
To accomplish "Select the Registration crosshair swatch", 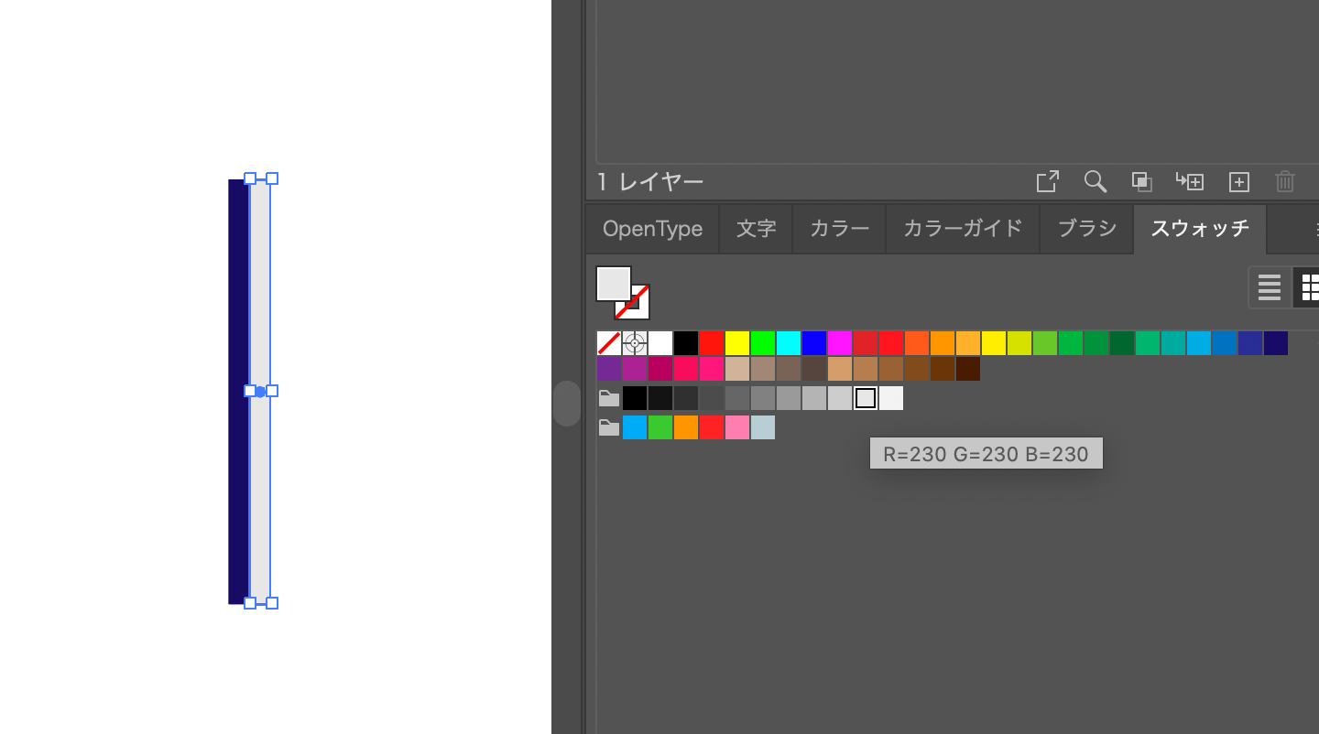I will 635,343.
